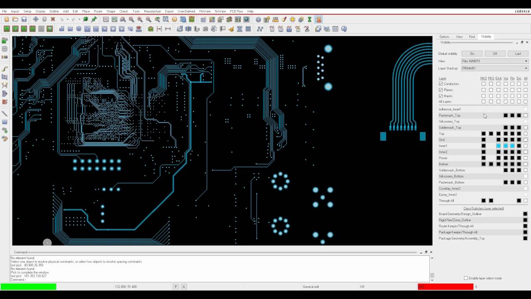Click the Zoom Fit icon
The width and height of the screenshot is (531, 299).
pos(132,20)
